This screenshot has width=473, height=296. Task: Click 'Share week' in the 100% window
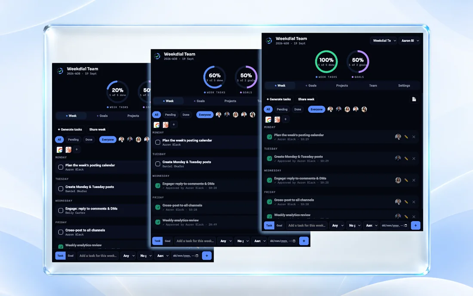[x=306, y=99]
